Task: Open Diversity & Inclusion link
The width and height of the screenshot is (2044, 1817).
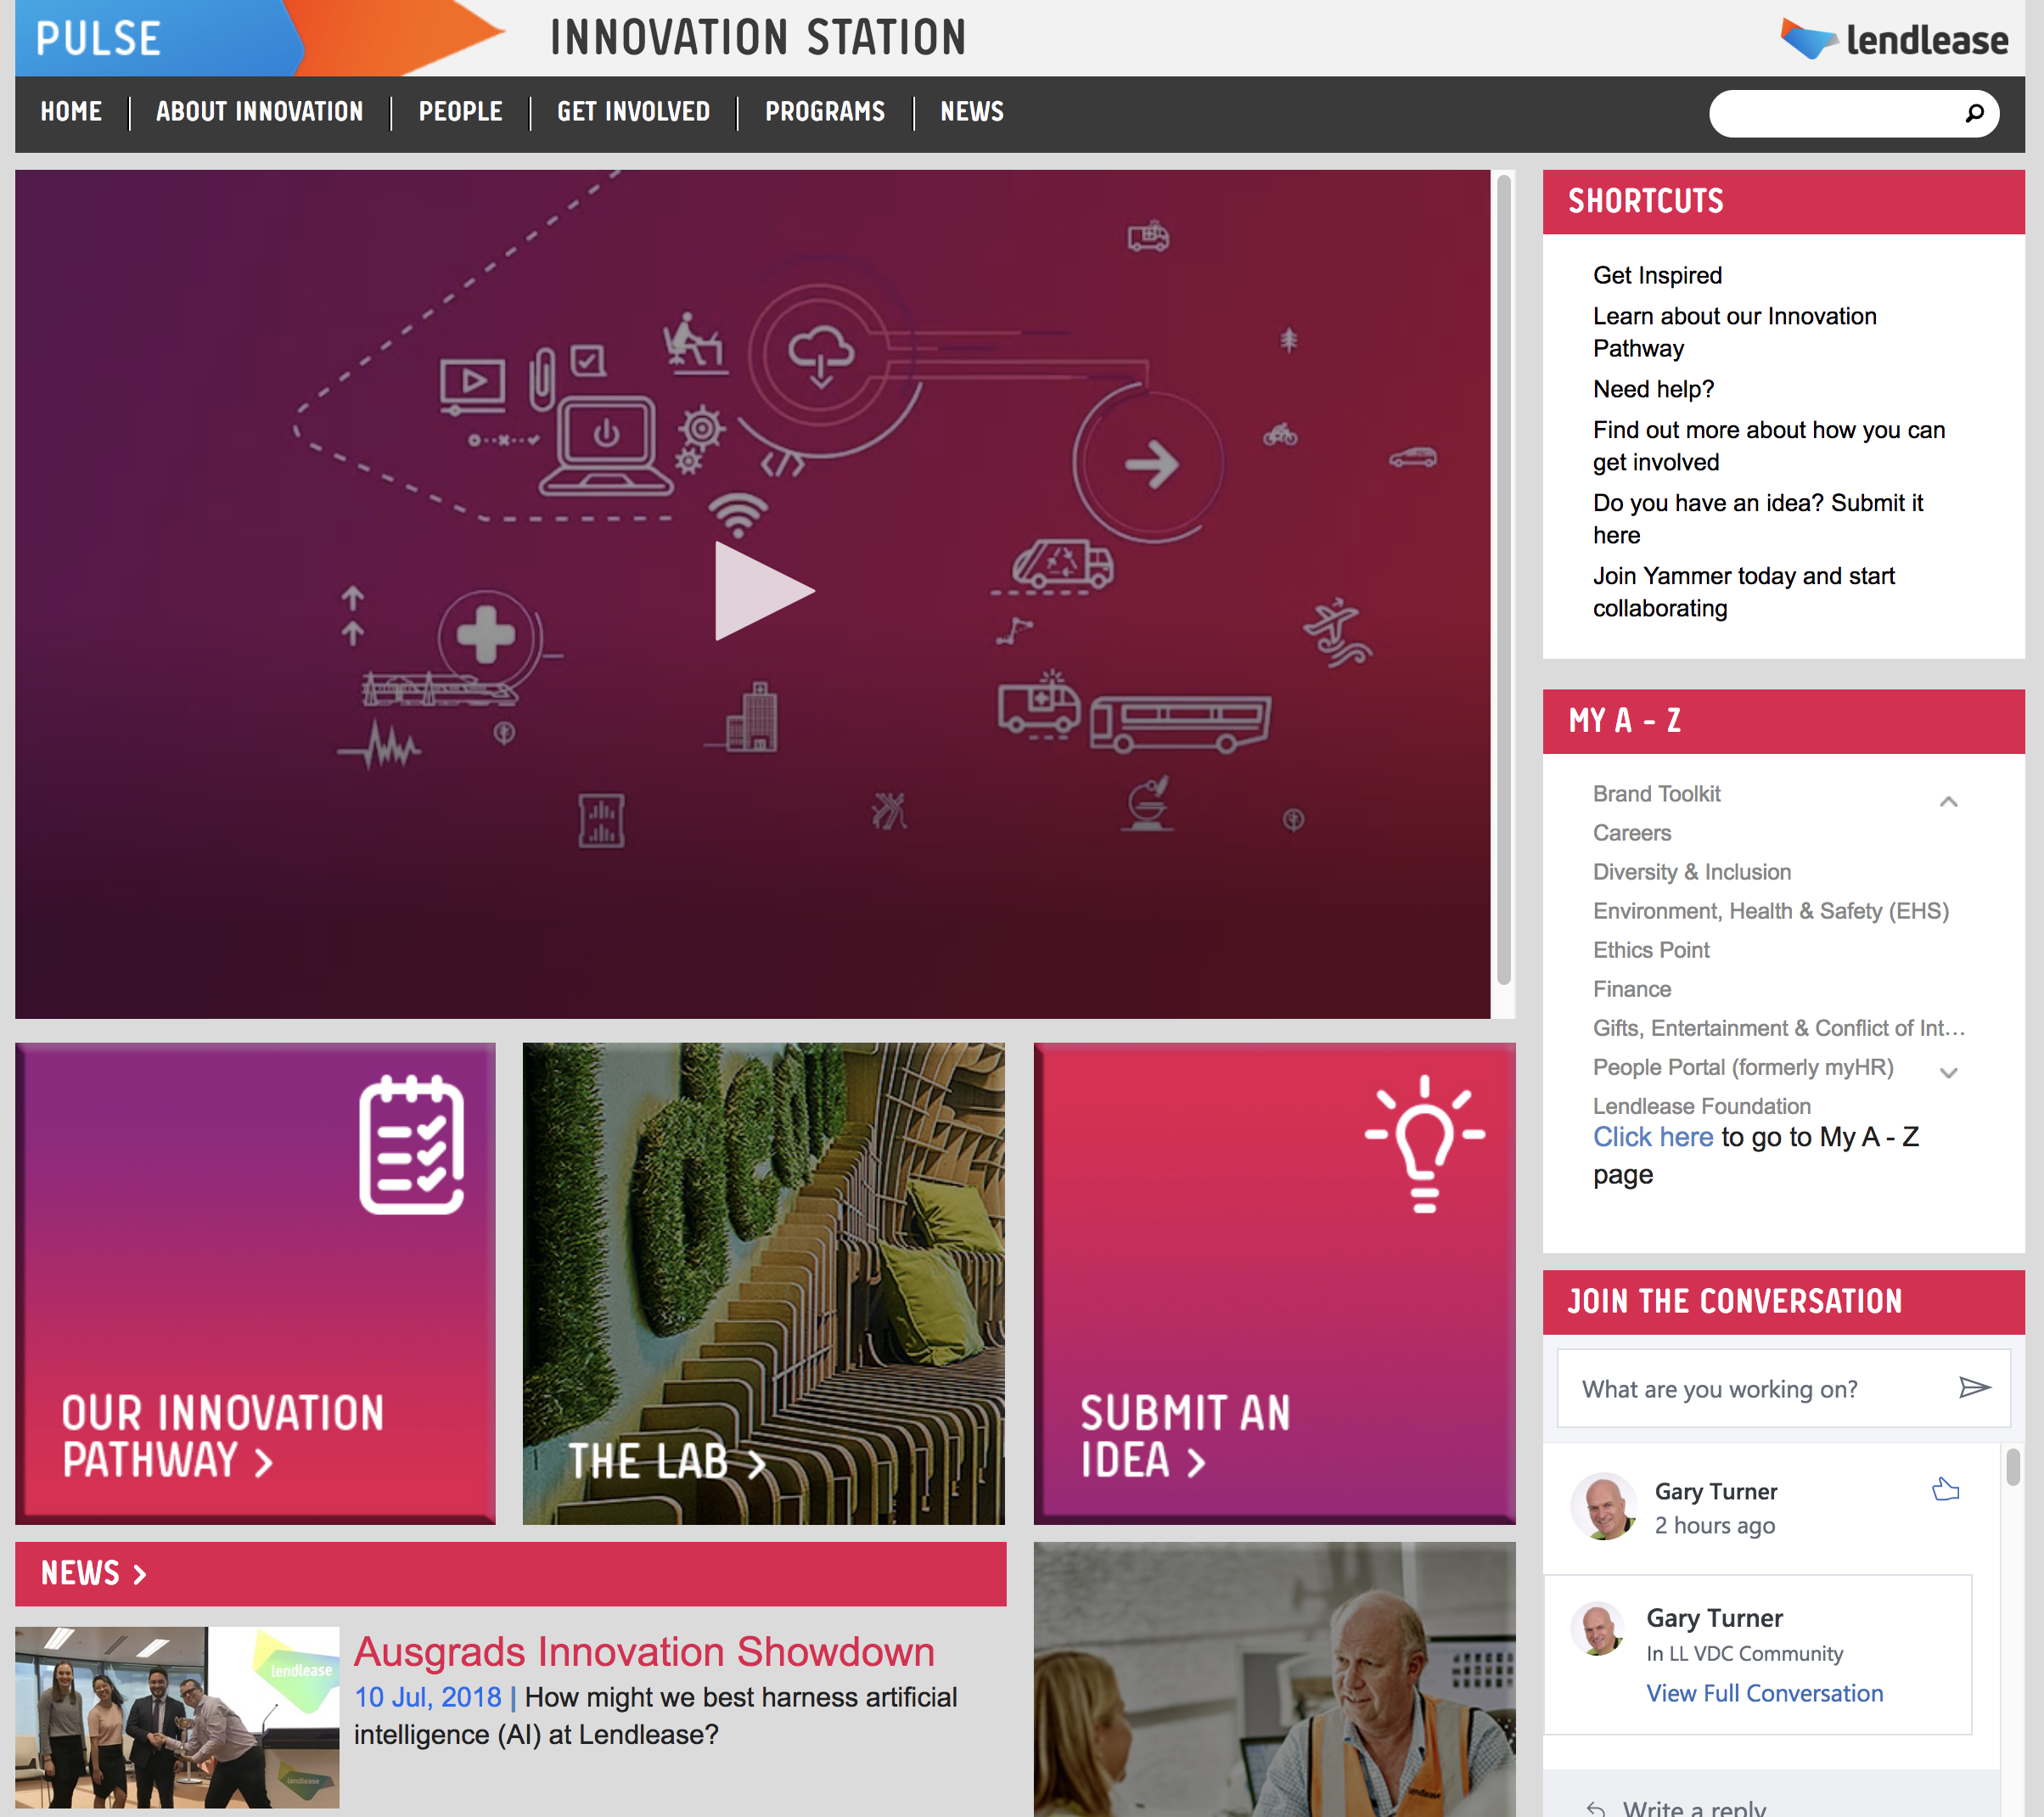Action: pos(1691,872)
